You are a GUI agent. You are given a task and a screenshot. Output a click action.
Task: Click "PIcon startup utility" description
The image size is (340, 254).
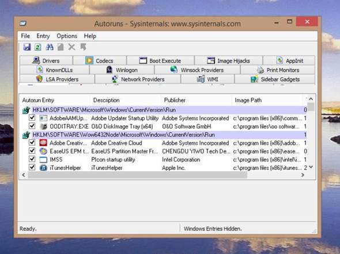coord(113,160)
